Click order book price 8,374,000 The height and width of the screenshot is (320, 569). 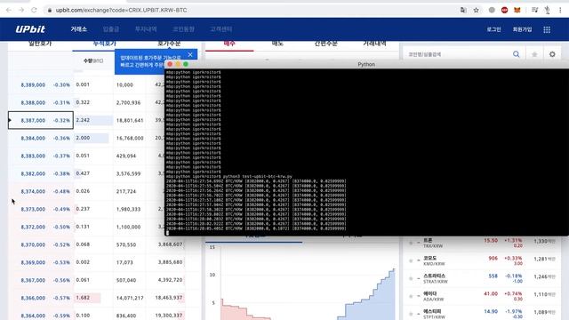pyautogui.click(x=33, y=192)
